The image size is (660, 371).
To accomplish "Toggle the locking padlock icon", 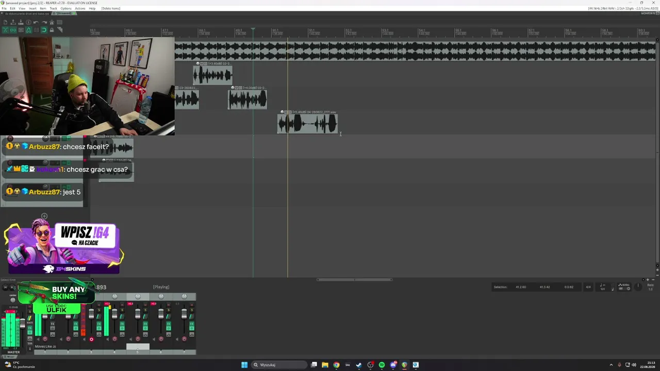I will pos(52,30).
